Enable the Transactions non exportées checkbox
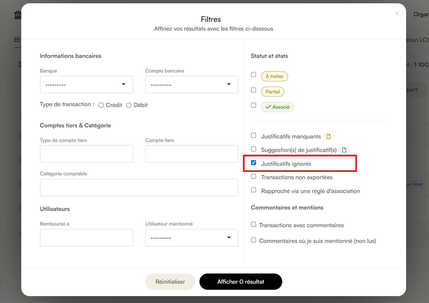The width and height of the screenshot is (429, 303). pyautogui.click(x=254, y=176)
